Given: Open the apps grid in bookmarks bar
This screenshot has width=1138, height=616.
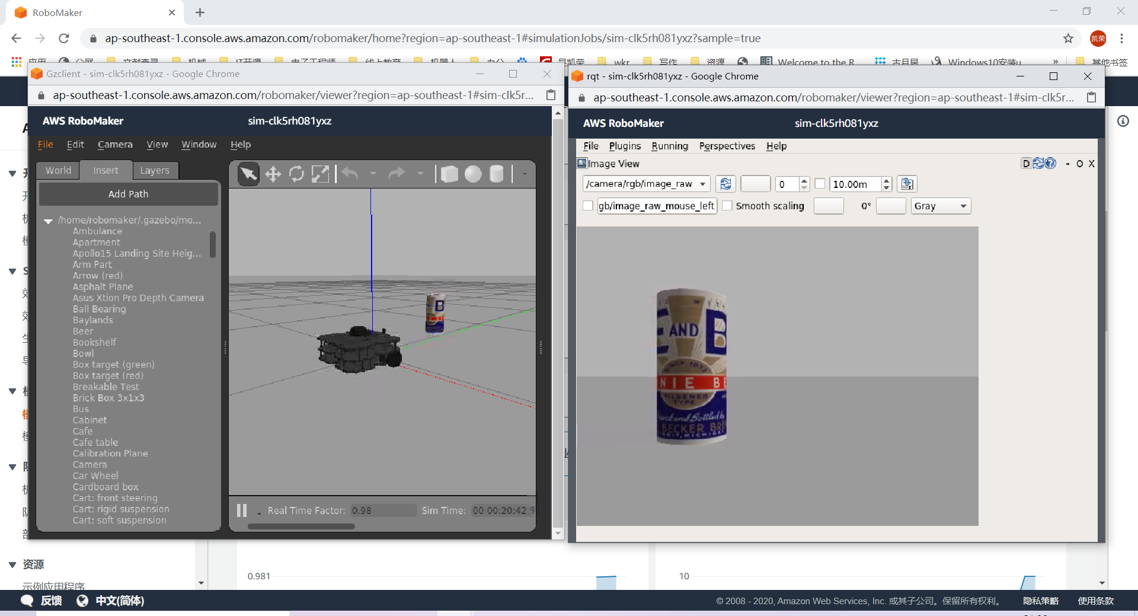Looking at the screenshot, I should [x=17, y=62].
